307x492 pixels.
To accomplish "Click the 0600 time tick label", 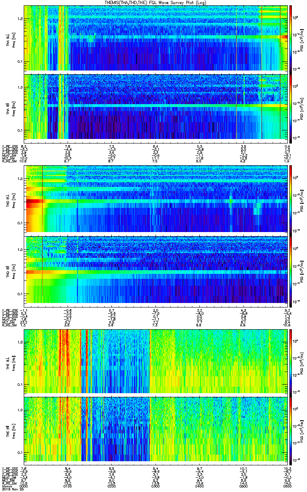I will (287, 486).
